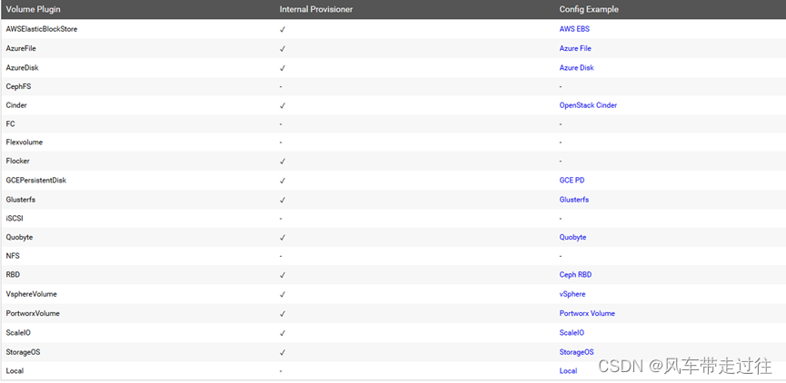786x383 pixels.
Task: Click the provisioner dash in the iSCSI row
Action: 281,219
